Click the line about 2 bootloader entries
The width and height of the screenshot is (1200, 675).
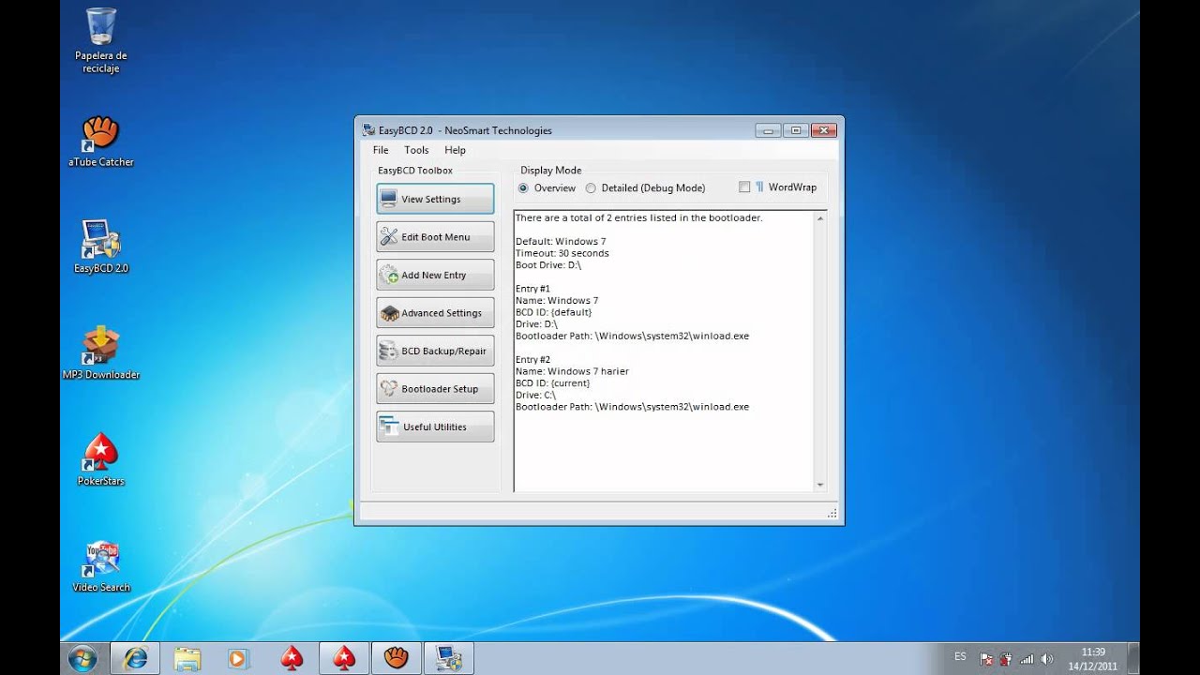639,217
